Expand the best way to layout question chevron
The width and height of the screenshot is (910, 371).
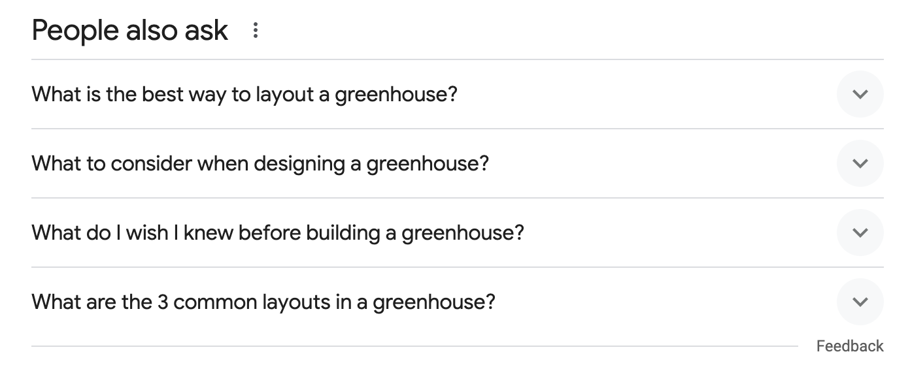pyautogui.click(x=860, y=94)
